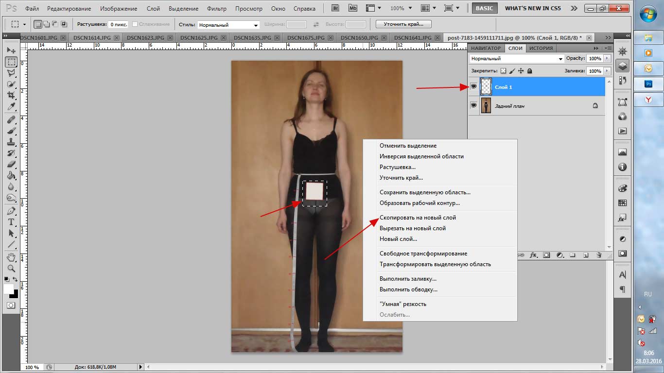Screen dimensions: 664x373
Task: Select the Zoom tool in toolbar
Action: 11,268
